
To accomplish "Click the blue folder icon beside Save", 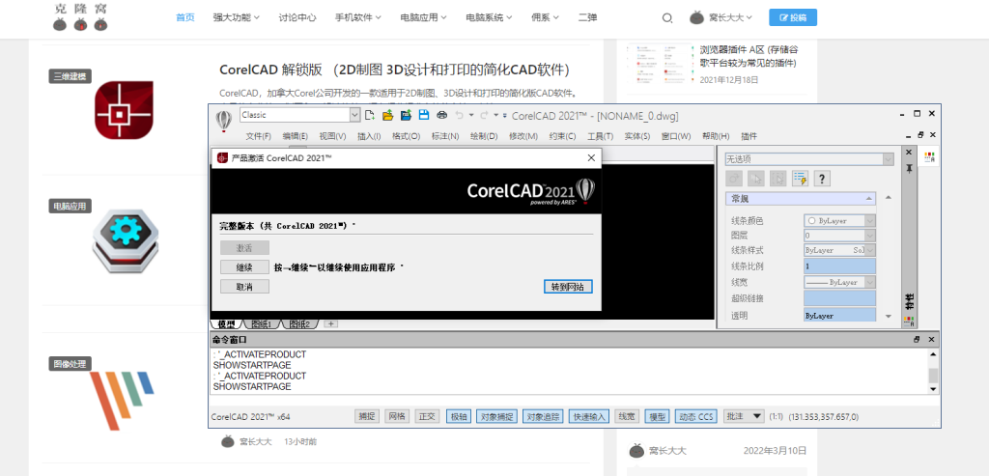I will pos(407,115).
